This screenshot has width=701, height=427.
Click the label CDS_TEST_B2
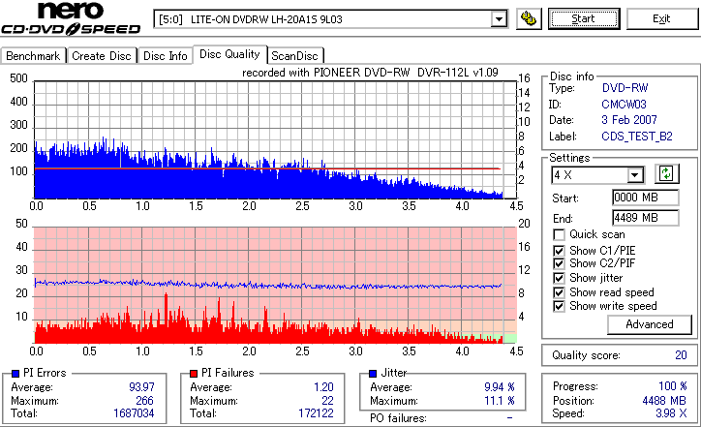[x=637, y=136]
